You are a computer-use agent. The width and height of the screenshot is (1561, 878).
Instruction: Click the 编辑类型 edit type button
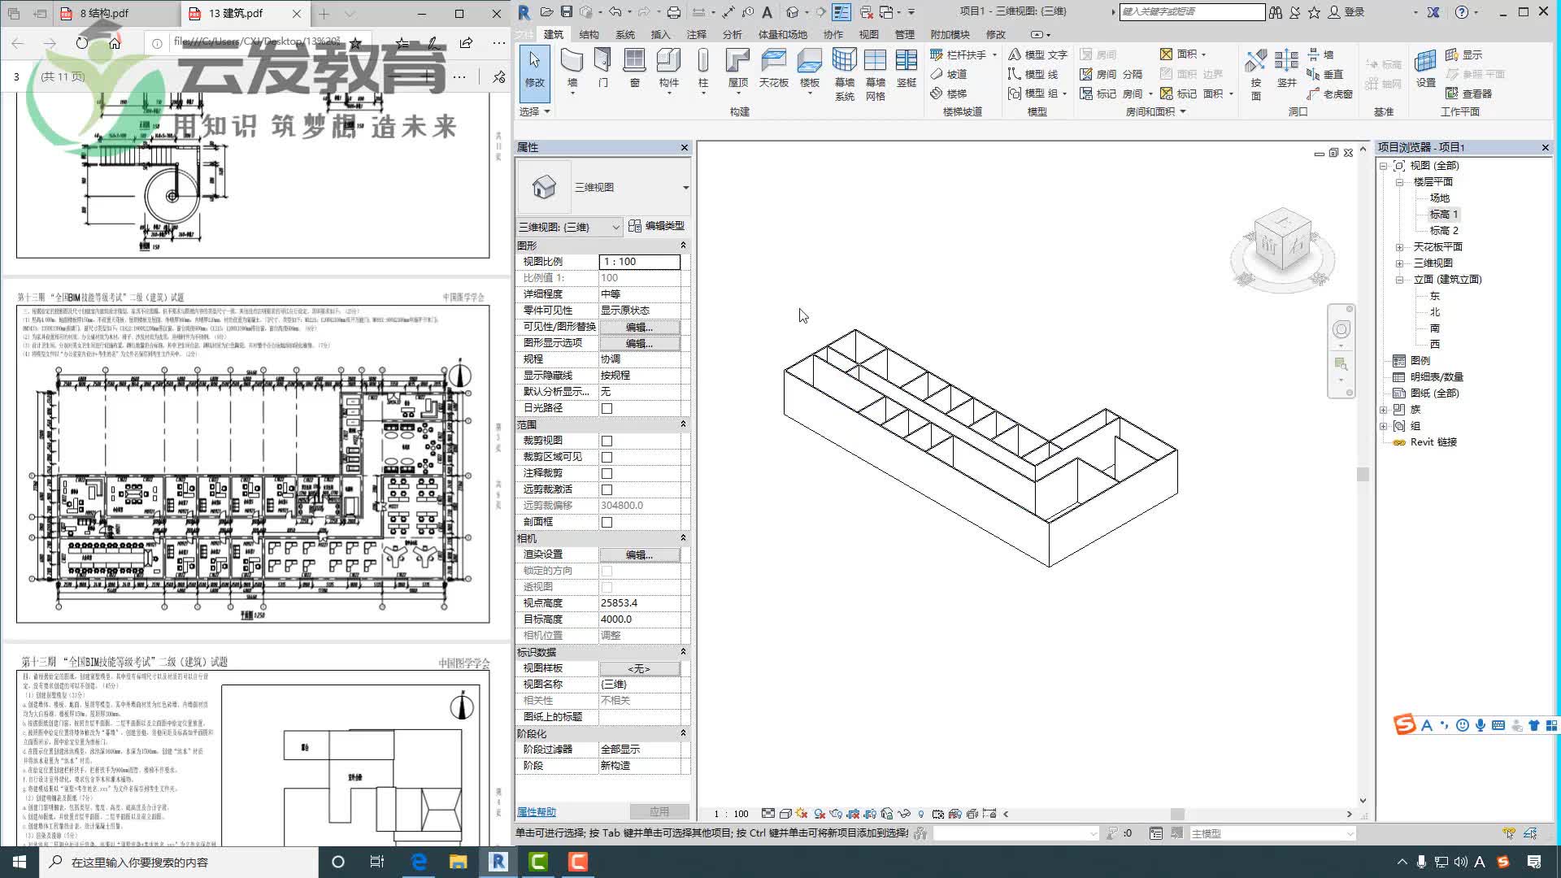656,226
